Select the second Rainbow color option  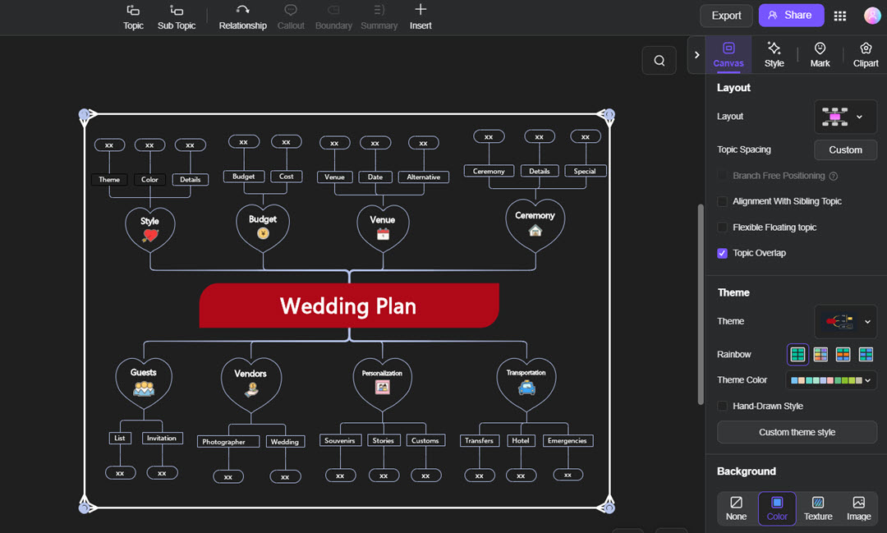(820, 354)
